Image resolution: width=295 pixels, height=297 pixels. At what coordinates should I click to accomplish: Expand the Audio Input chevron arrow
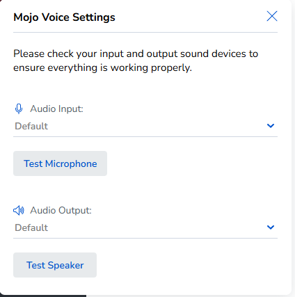271,126
